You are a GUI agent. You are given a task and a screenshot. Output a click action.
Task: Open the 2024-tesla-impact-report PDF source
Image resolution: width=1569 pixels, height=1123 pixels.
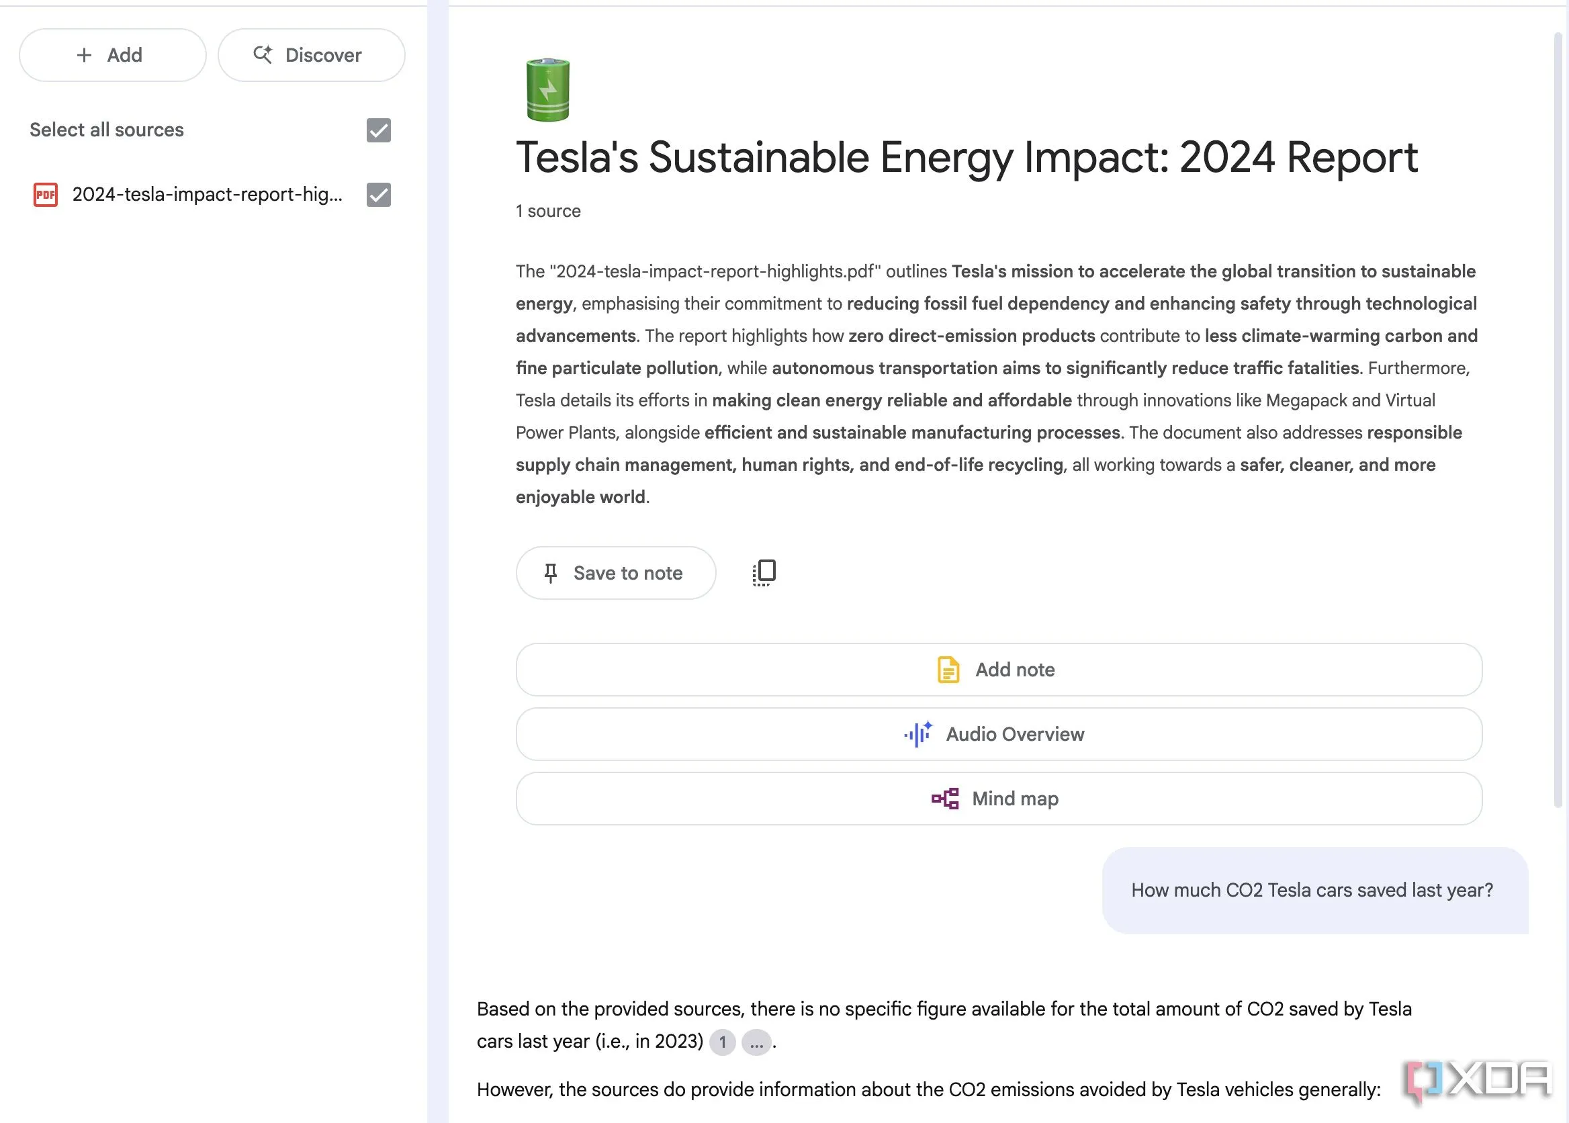pos(207,194)
